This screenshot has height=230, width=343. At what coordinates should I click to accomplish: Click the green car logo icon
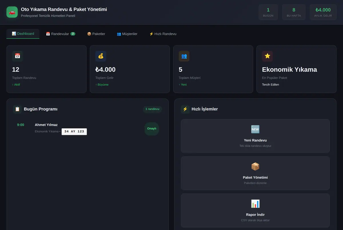(x=12, y=12)
